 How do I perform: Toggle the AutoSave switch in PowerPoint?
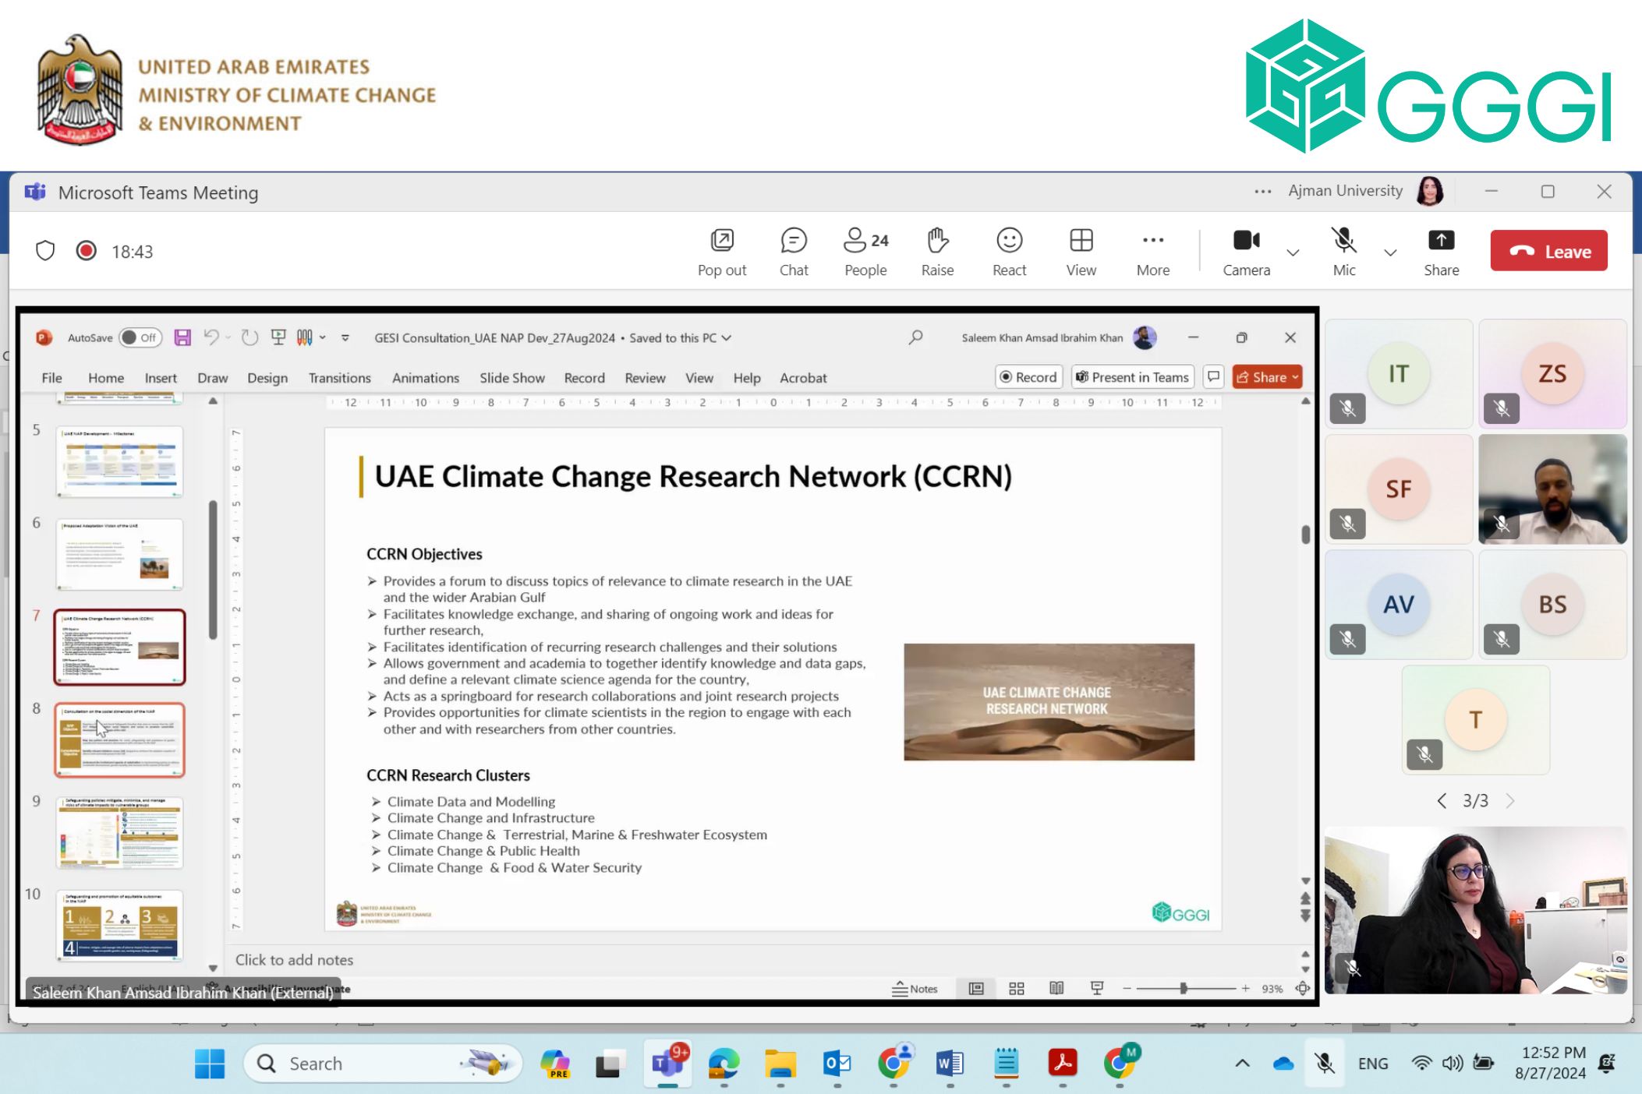(x=140, y=337)
